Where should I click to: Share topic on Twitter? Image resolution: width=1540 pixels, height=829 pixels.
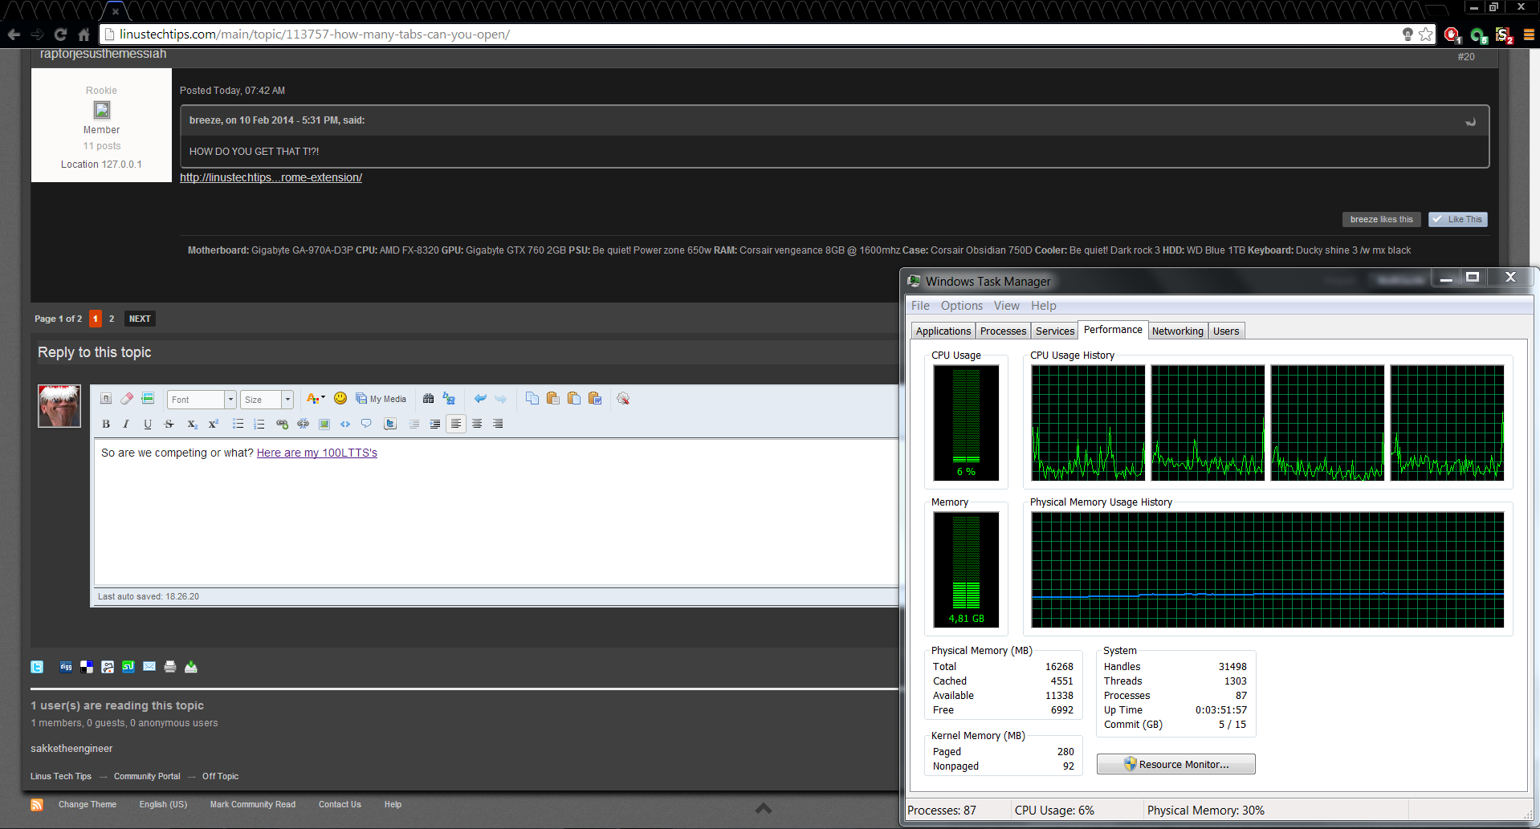pos(37,667)
